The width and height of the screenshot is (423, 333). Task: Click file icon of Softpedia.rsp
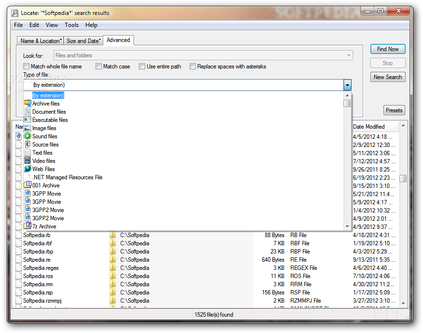point(19,293)
